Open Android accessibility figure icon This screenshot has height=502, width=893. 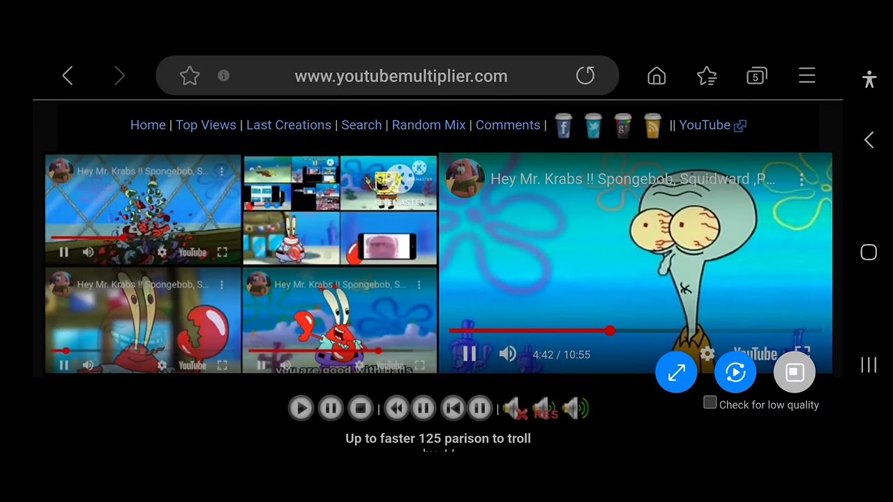869,79
